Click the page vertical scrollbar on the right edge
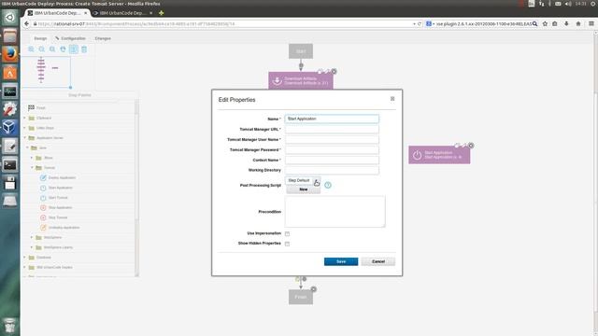 pos(596,183)
